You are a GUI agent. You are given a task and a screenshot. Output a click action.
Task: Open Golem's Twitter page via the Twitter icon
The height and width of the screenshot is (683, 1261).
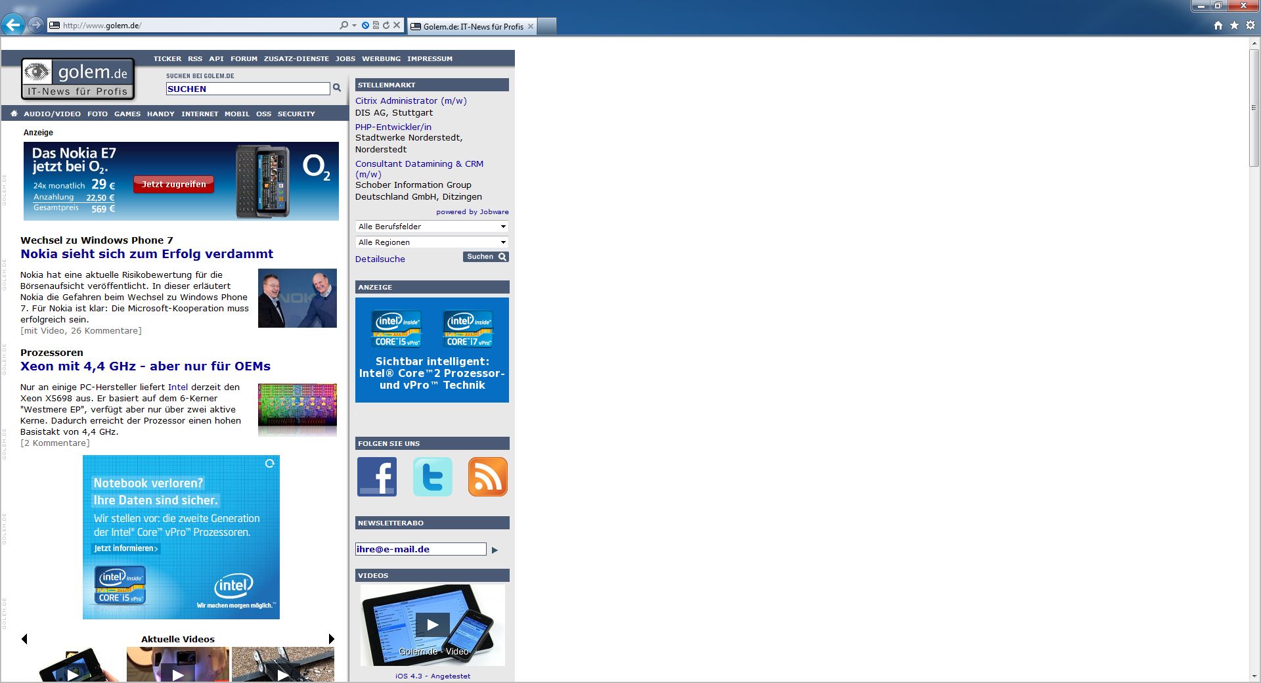coord(432,477)
